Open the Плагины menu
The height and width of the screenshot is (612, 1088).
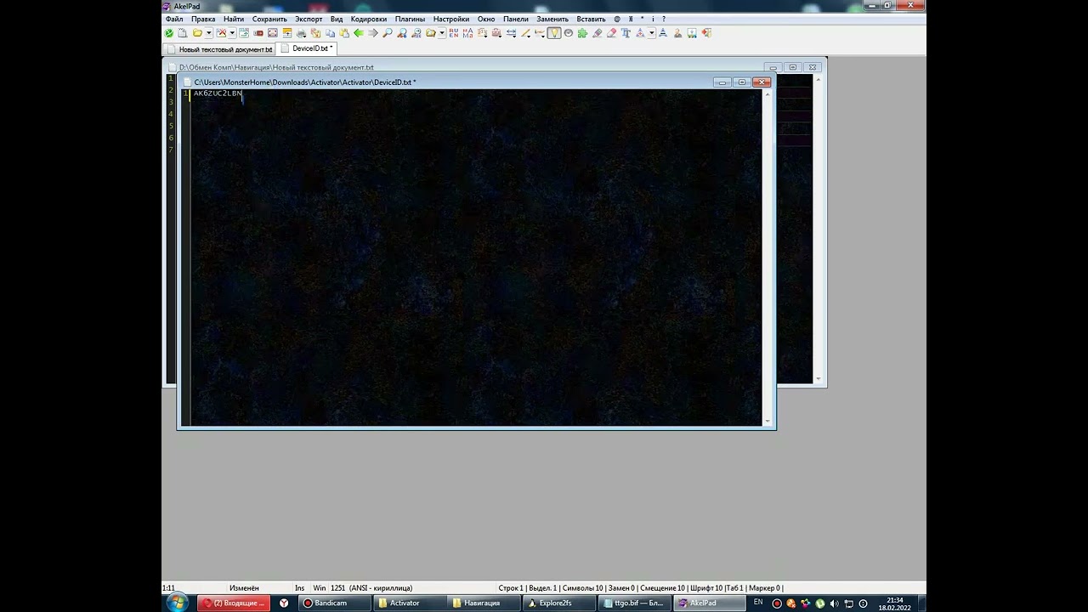[410, 19]
